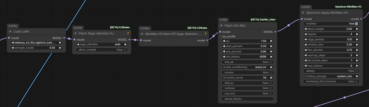This screenshot has height=107, width=369.
Task: Click Patch Sol-Attn model input socket
Action: coord(220,32)
